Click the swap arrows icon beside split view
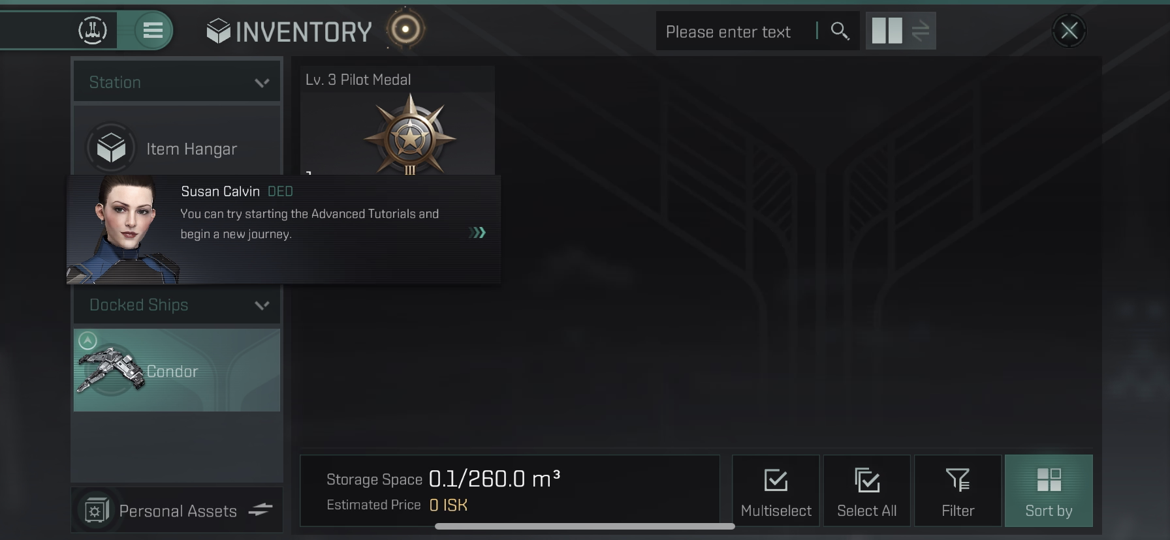Viewport: 1170px width, 540px height. click(921, 31)
